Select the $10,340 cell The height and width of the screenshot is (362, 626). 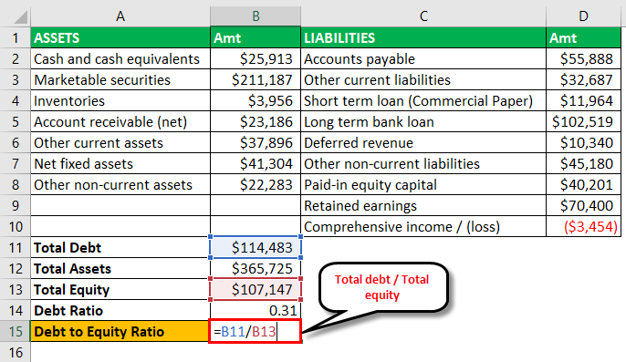coord(583,143)
